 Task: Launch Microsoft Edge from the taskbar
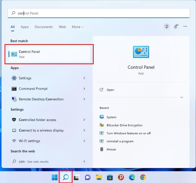tap(132, 177)
